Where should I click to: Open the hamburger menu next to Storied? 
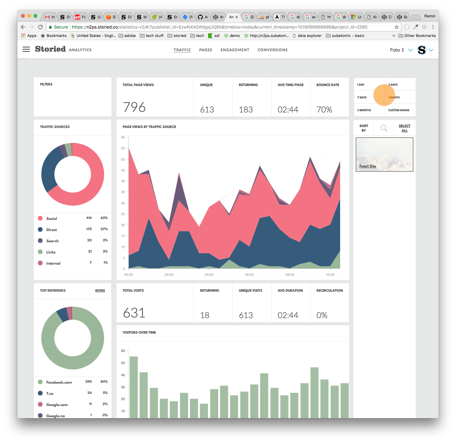pos(26,49)
